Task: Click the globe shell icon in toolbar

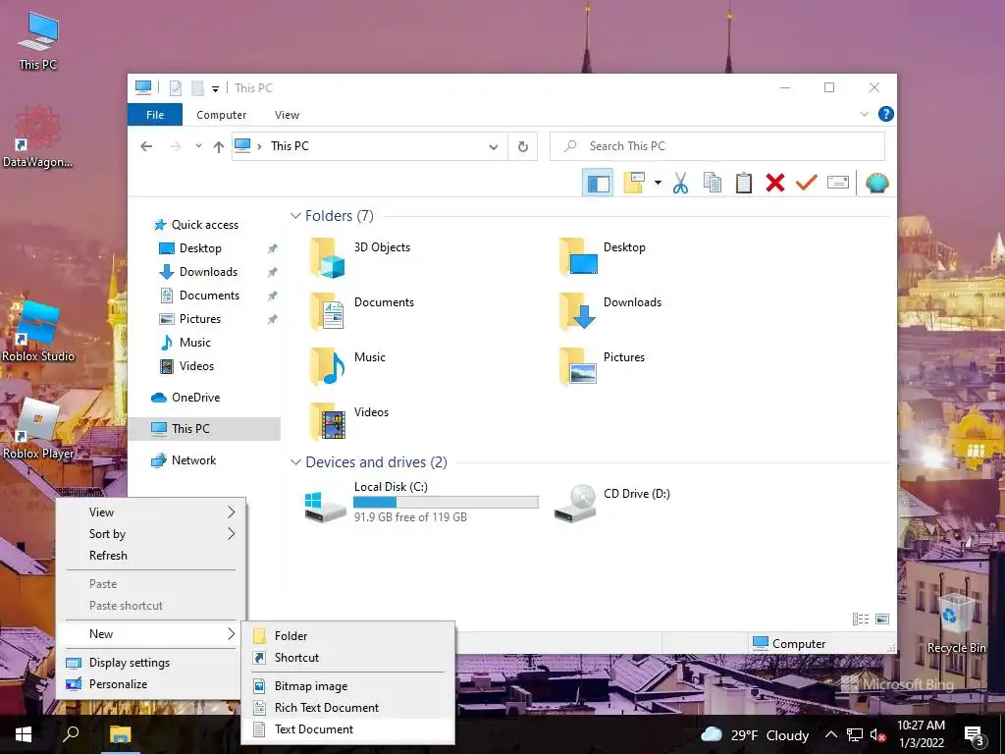Action: [x=876, y=184]
